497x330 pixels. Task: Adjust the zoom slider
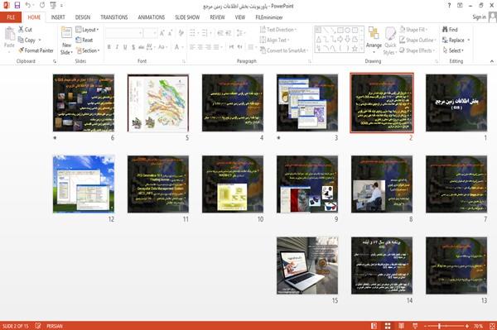pos(440,326)
